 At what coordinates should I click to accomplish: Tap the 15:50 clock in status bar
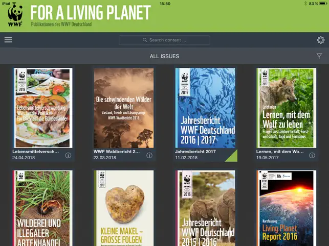(165, 4)
